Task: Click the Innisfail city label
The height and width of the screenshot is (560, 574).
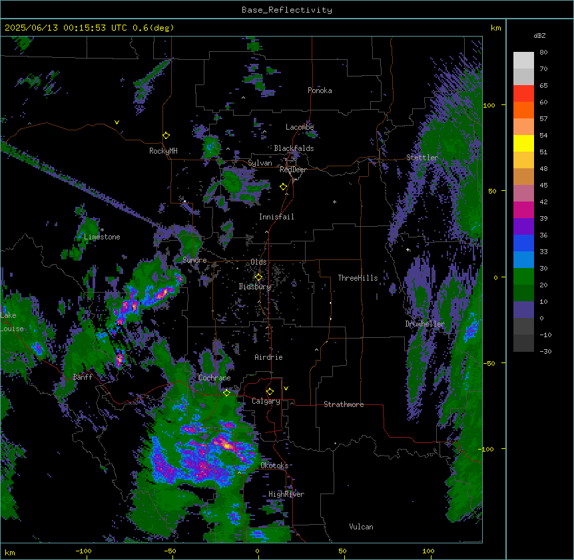Action: click(x=276, y=217)
